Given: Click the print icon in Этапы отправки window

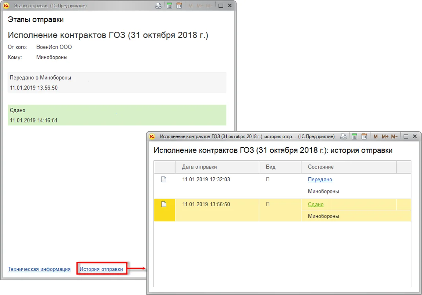Looking at the screenshot, I should [x=159, y=5].
